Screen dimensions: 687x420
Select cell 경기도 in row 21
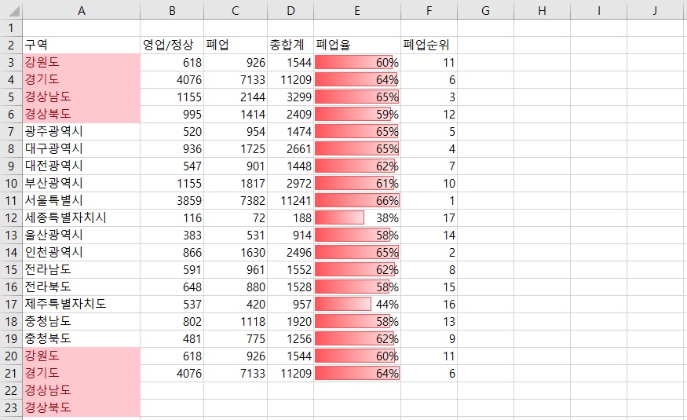(x=81, y=373)
